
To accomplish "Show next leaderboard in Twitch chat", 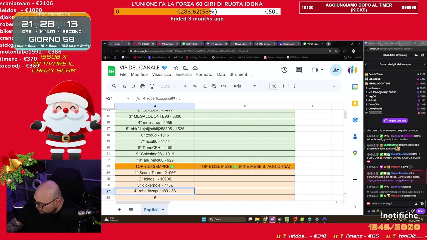I will point(424,64).
